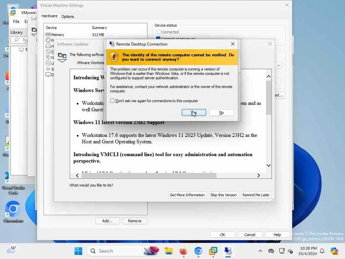Open clock showing 10:28 PM

(308, 251)
